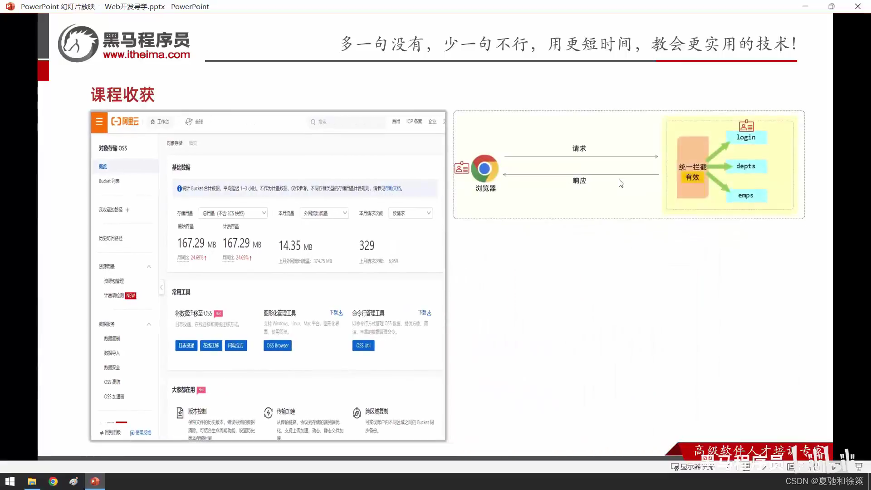Open the 帮助文档 link
Image resolution: width=871 pixels, height=490 pixels.
click(x=393, y=188)
